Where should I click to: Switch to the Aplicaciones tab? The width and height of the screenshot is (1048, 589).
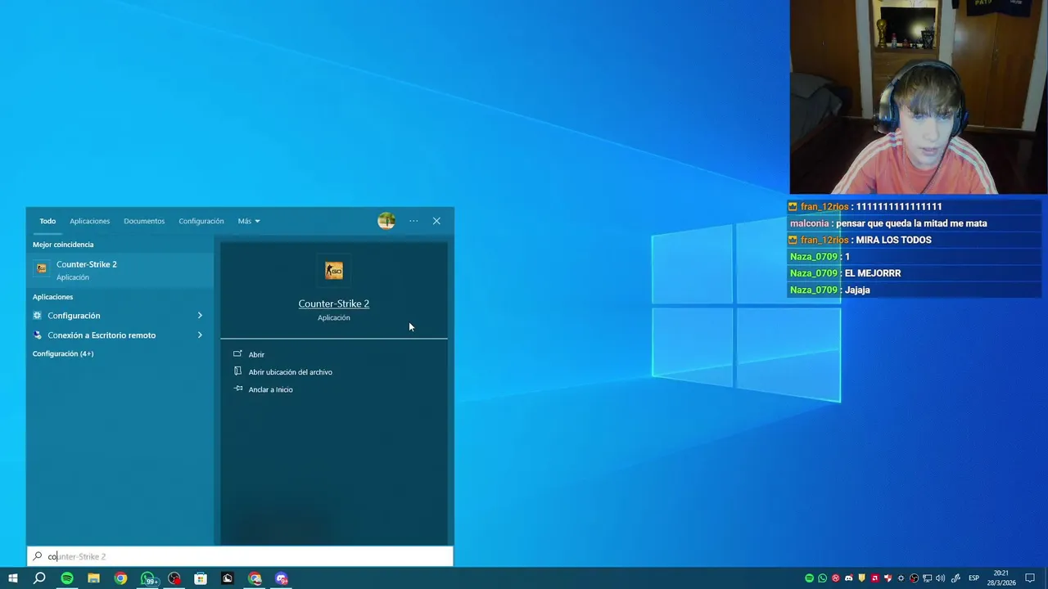[x=89, y=221]
